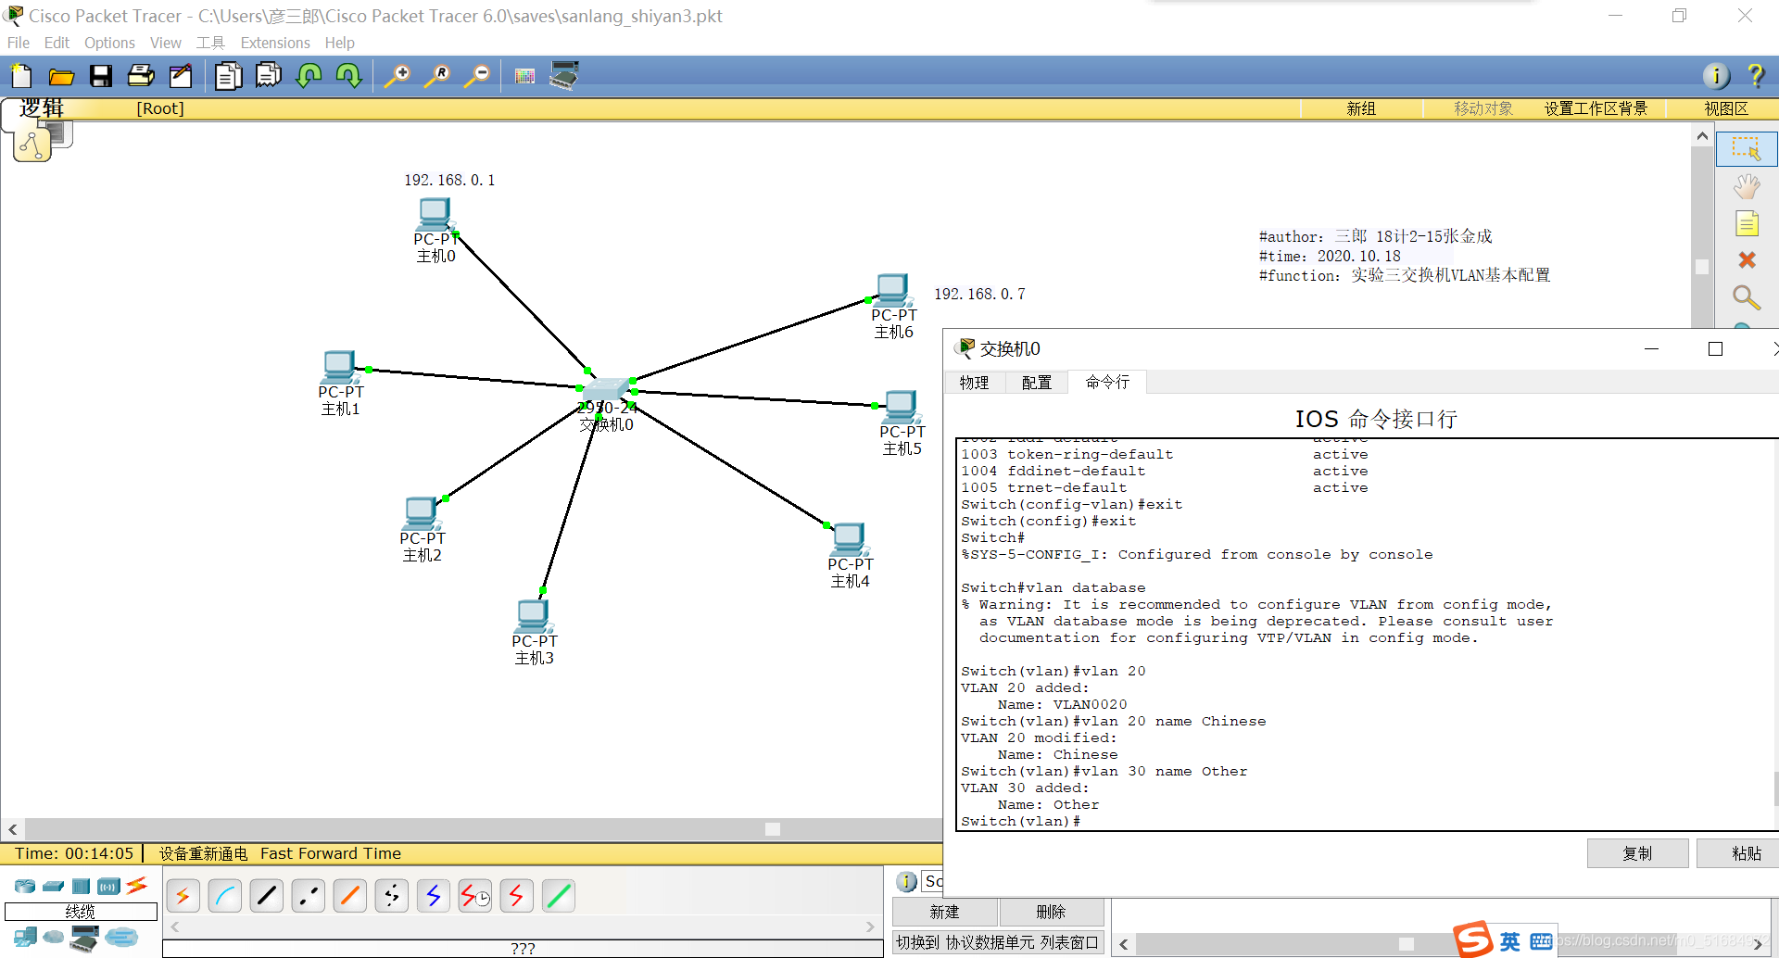Click the IOS command line text area

pos(1368,635)
